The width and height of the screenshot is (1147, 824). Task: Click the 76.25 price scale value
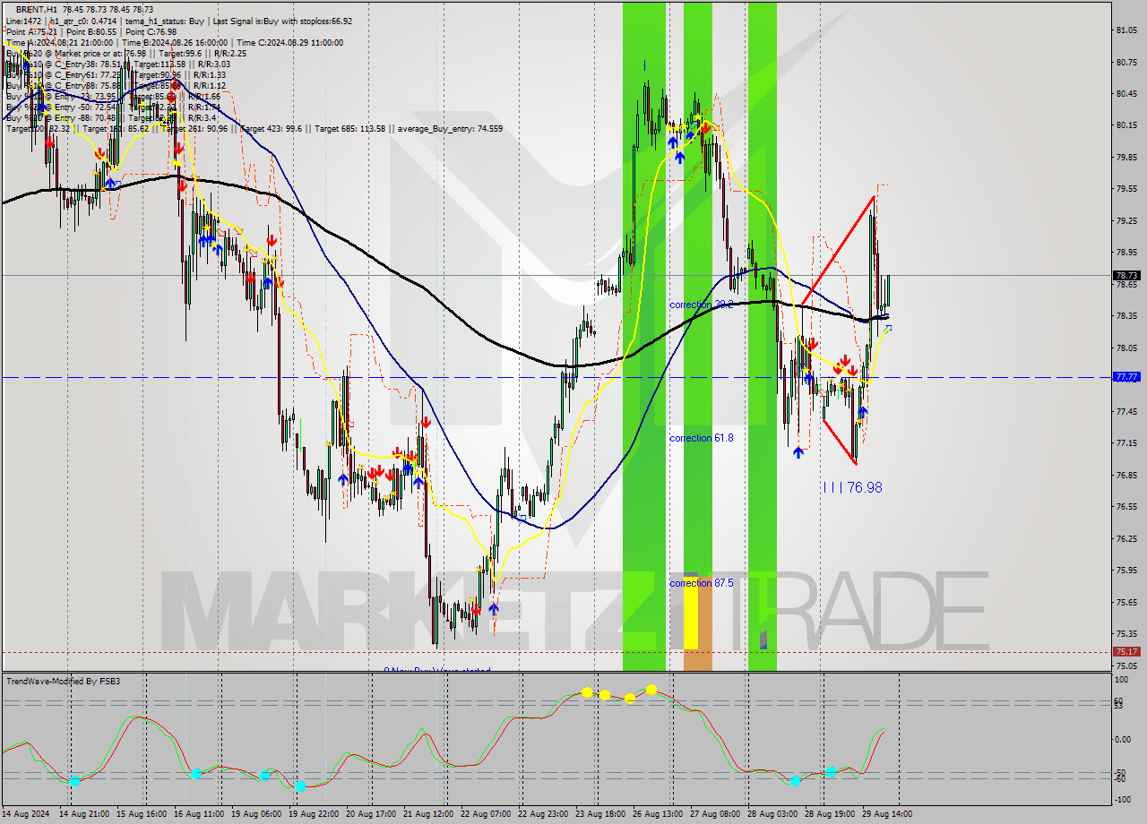[1126, 538]
